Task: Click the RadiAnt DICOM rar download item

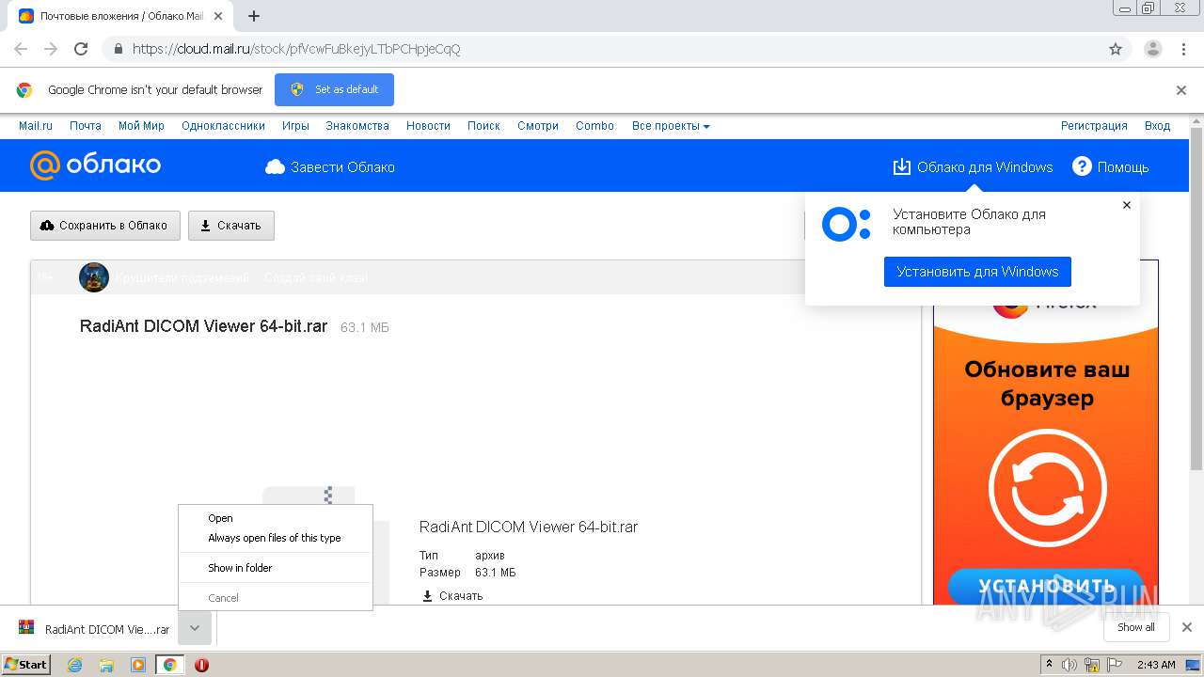Action: pos(95,629)
